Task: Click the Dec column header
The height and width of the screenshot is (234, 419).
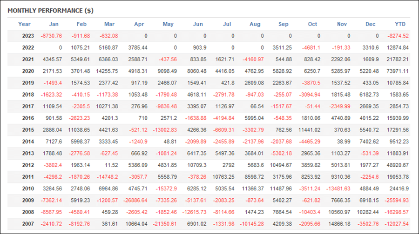Action: [x=371, y=24]
